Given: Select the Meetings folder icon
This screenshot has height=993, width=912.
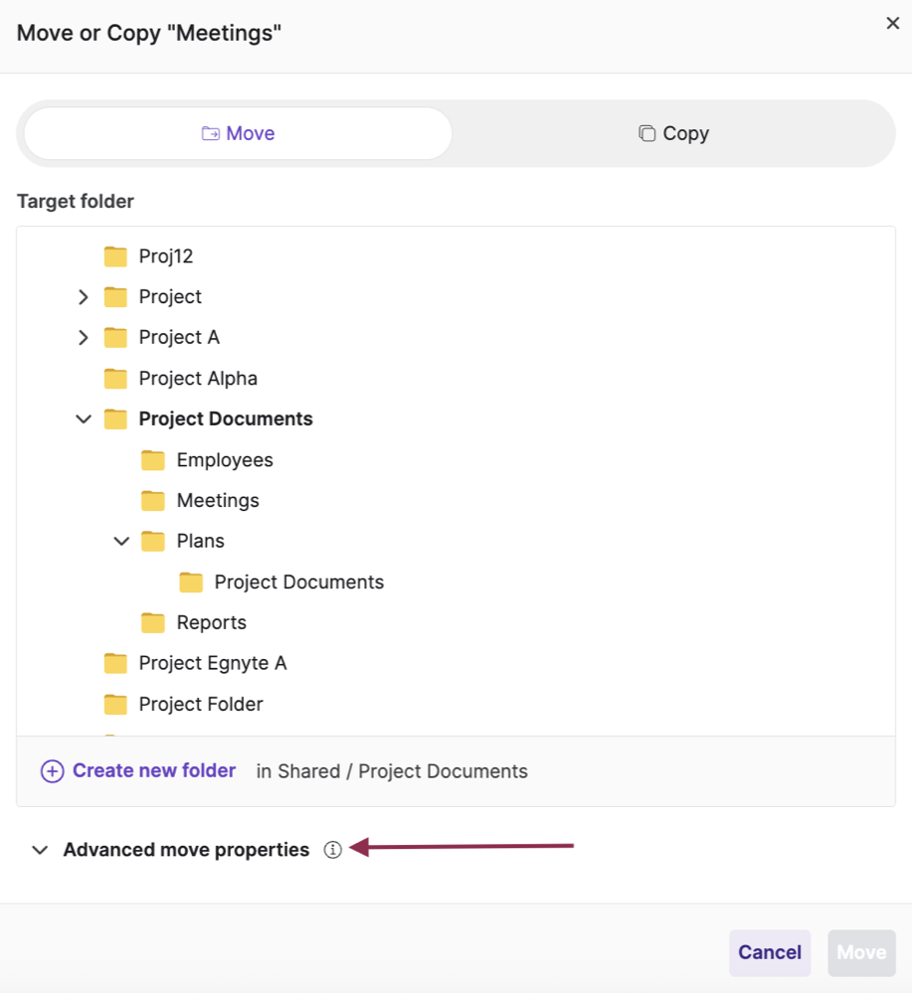Looking at the screenshot, I should (153, 500).
